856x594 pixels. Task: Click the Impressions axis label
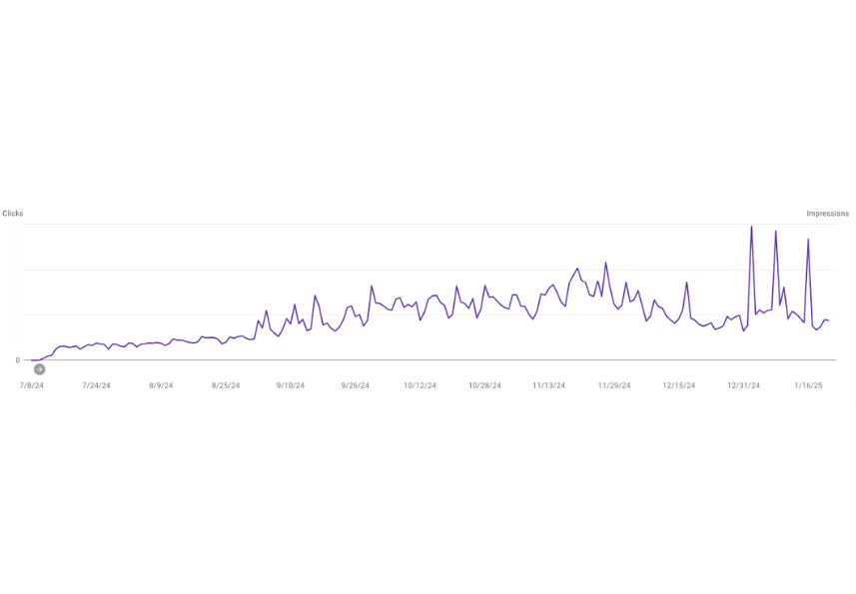[828, 214]
